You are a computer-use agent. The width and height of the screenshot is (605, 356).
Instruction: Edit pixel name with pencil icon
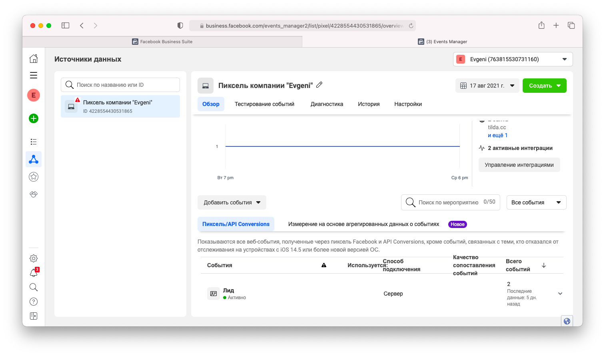(319, 85)
